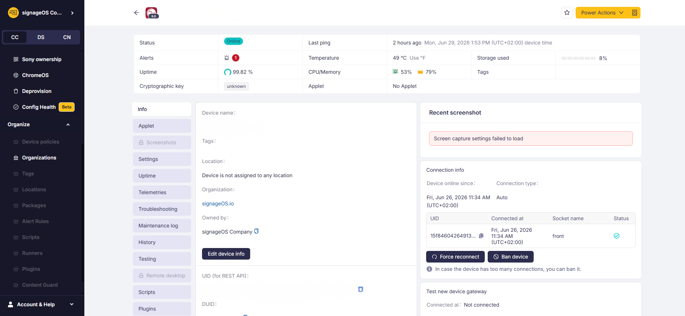Open the Maintenance log tab
685x316 pixels.
(x=162, y=226)
